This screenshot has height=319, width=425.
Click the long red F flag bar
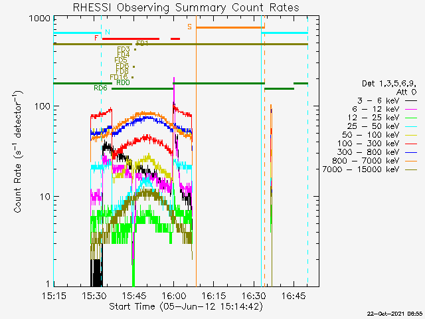click(x=131, y=39)
